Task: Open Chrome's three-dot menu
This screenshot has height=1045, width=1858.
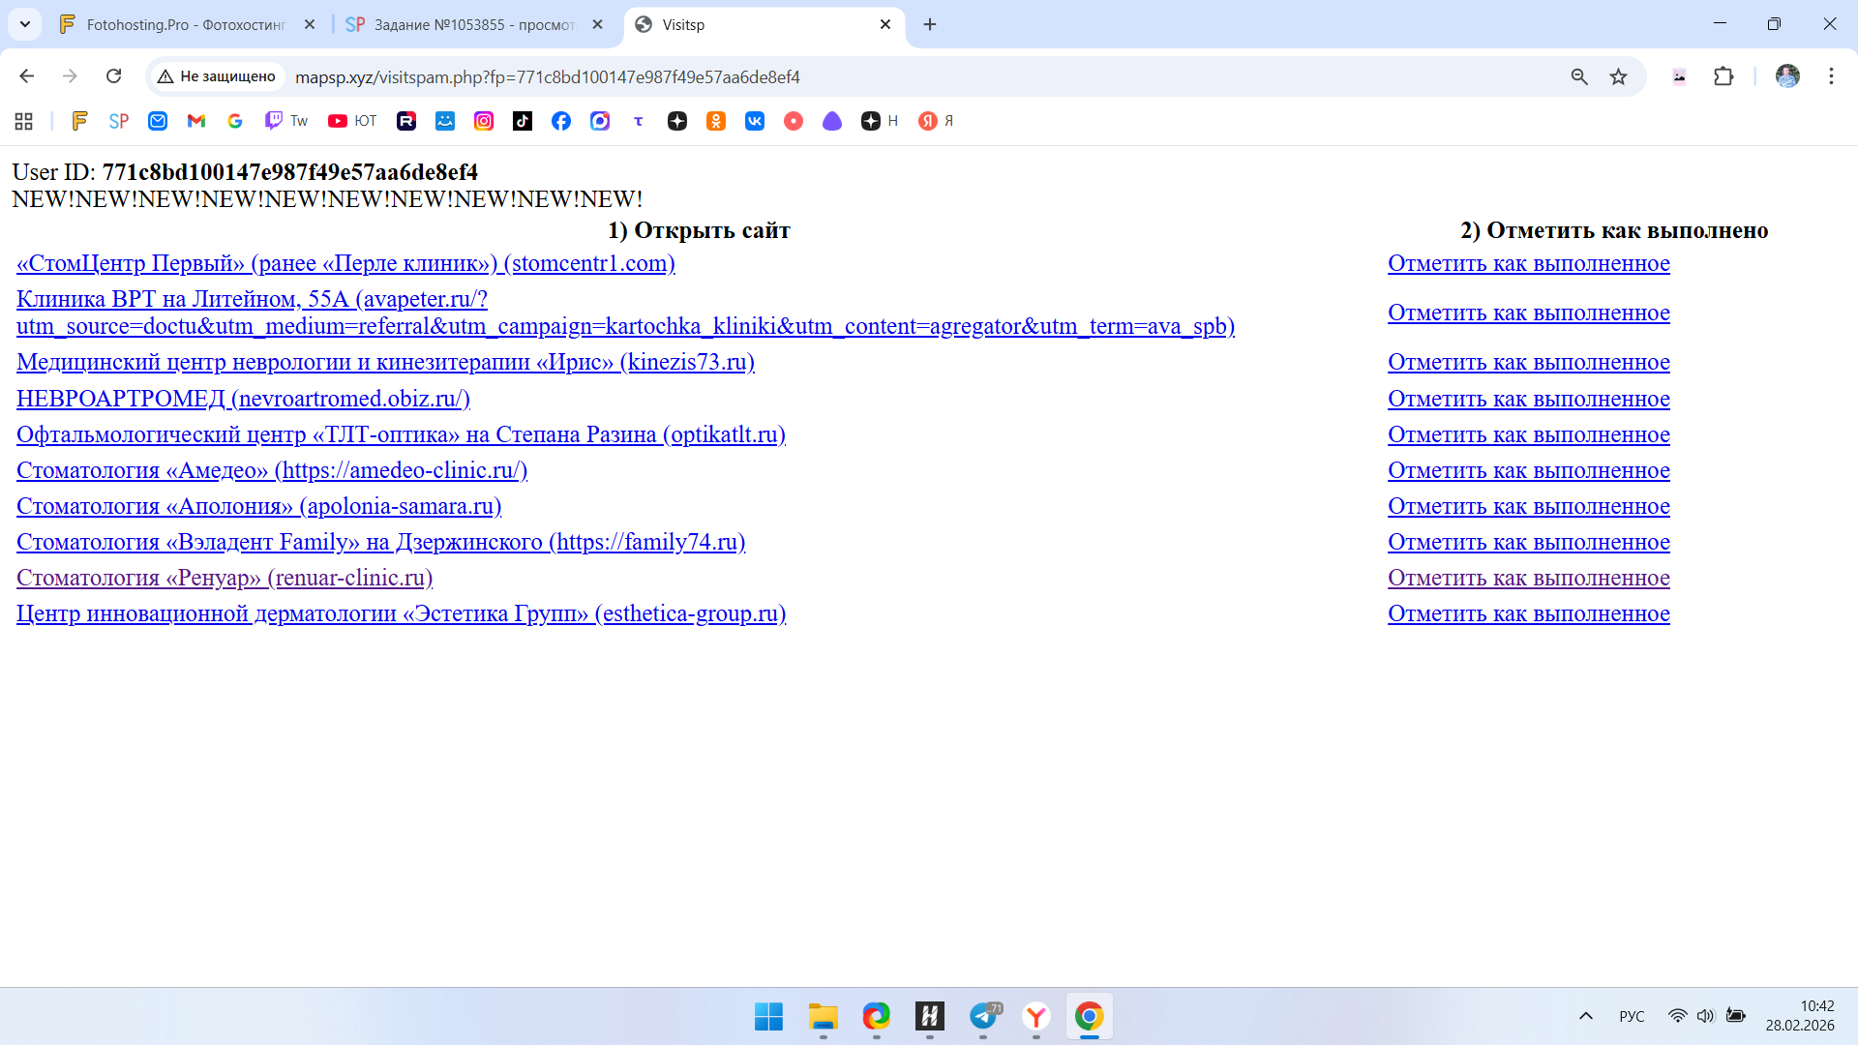Action: (1831, 76)
